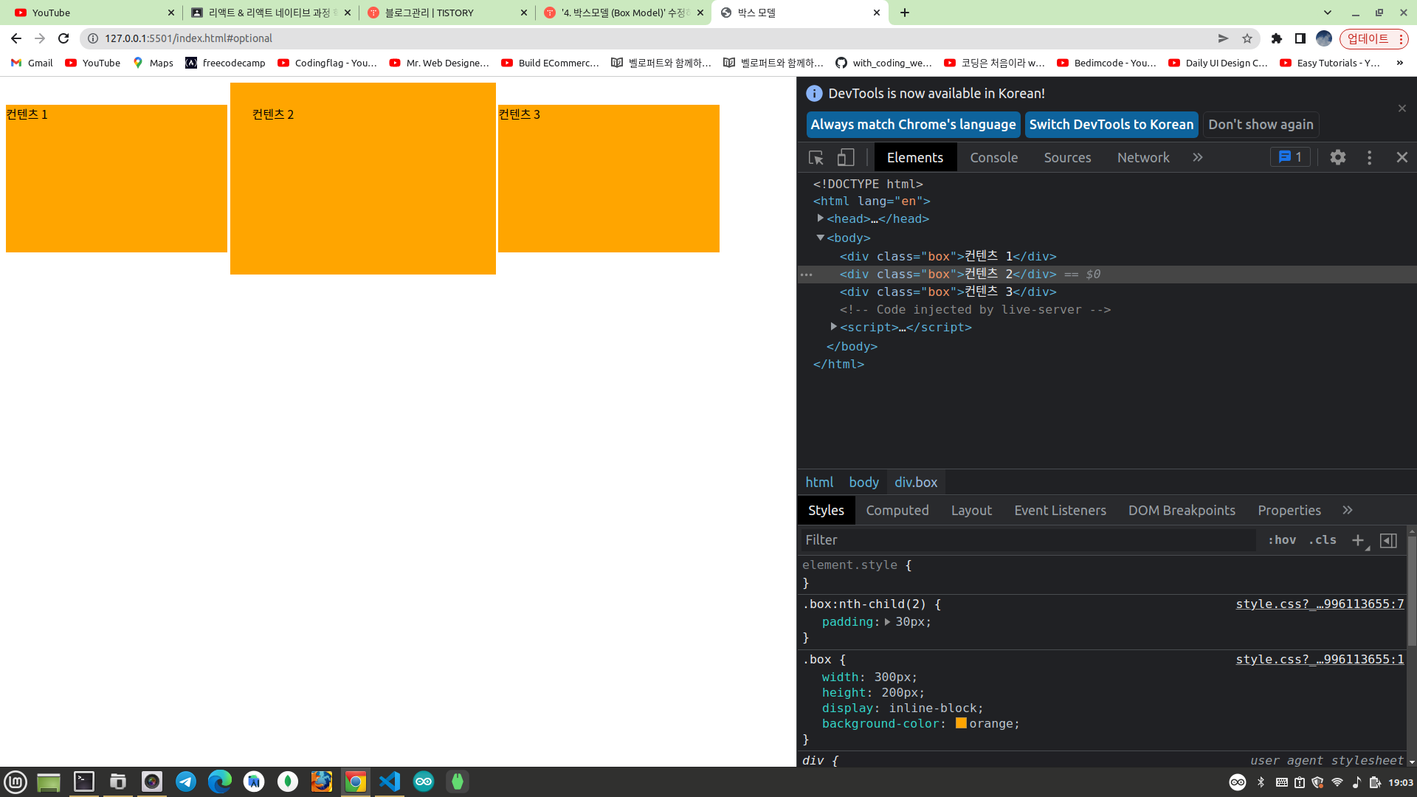Toggle the :hov element state panel
Image resolution: width=1417 pixels, height=797 pixels.
point(1282,540)
